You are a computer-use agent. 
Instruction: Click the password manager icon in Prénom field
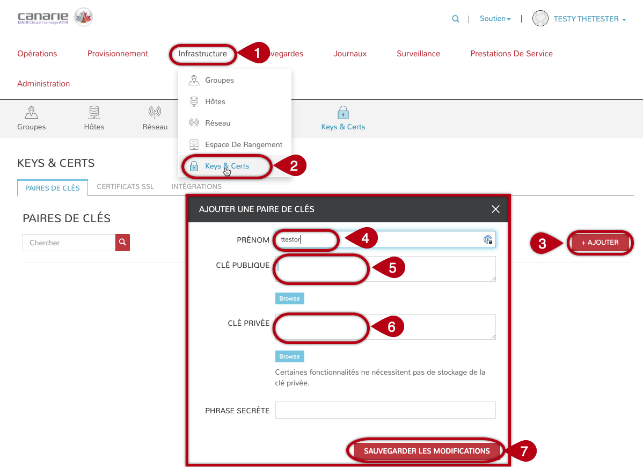tap(488, 240)
